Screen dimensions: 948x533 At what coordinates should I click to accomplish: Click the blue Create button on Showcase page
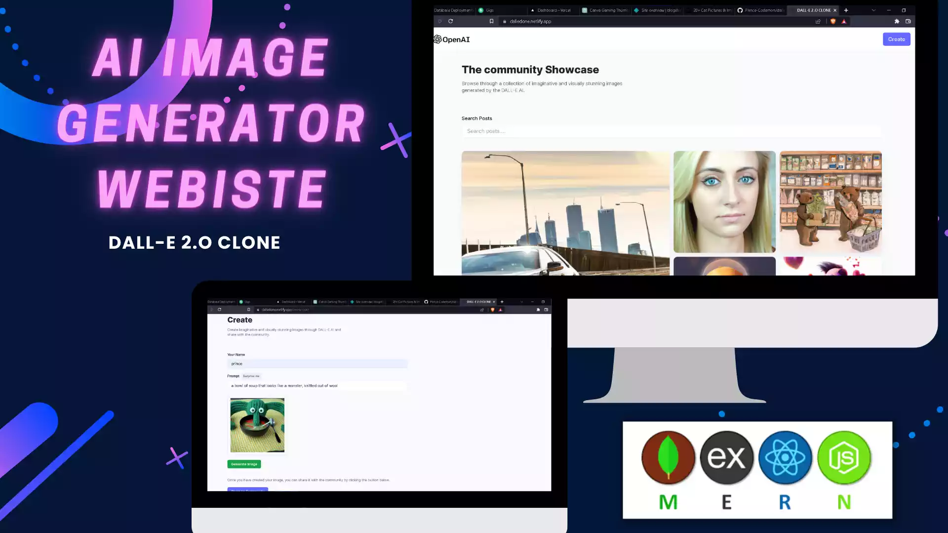(896, 39)
